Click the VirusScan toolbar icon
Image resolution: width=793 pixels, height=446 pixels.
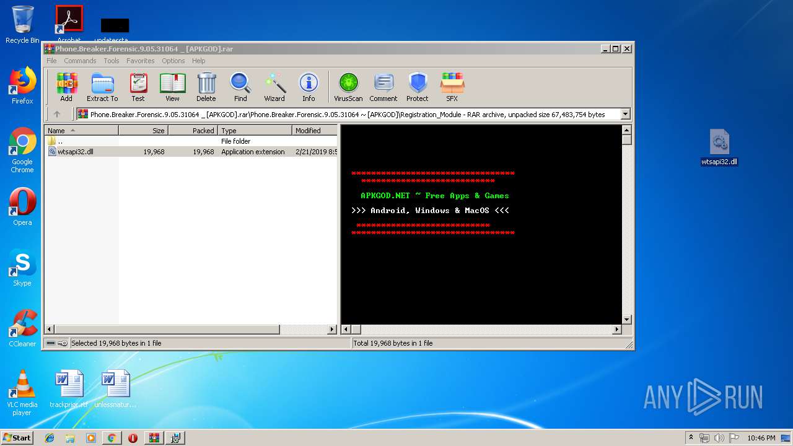coord(348,87)
